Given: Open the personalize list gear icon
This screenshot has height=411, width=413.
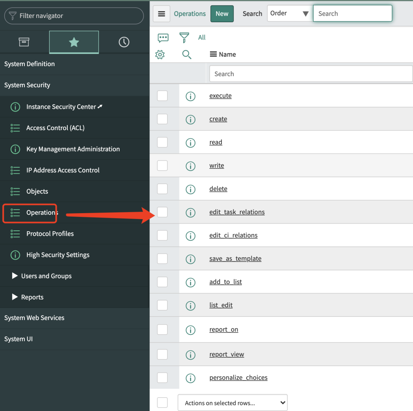Looking at the screenshot, I should tap(160, 55).
